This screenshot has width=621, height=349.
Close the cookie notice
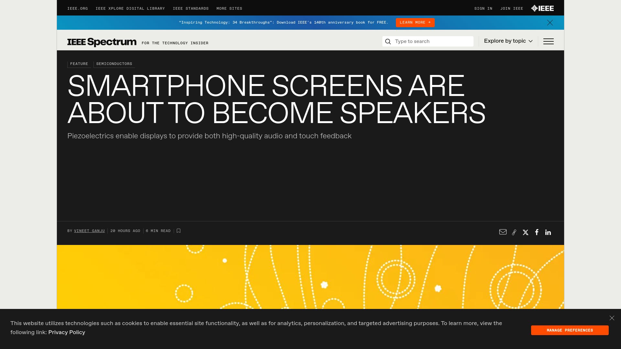pyautogui.click(x=612, y=318)
